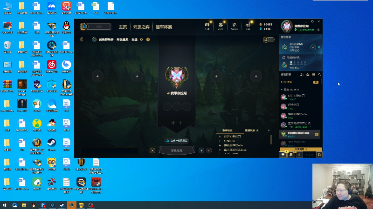The width and height of the screenshot is (373, 209).
Task: Click the notification bell near profile
Action: coord(318,30)
